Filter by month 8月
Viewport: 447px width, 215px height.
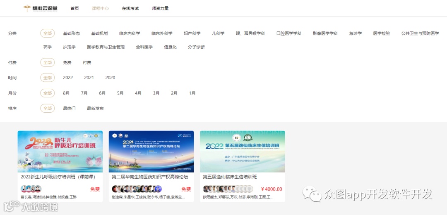coord(66,93)
